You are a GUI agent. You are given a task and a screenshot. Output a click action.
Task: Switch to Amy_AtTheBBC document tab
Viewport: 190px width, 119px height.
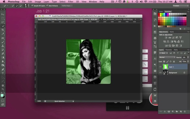[x=118, y=19]
